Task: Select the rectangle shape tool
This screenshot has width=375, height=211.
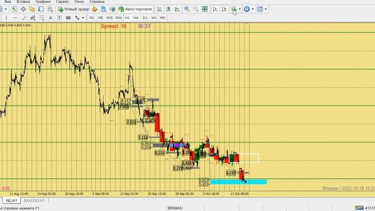Action: (68, 18)
